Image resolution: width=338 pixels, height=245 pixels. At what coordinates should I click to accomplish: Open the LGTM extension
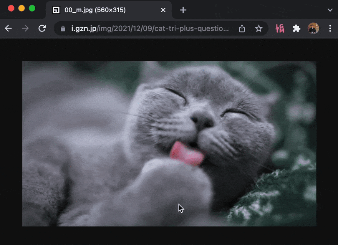point(280,28)
